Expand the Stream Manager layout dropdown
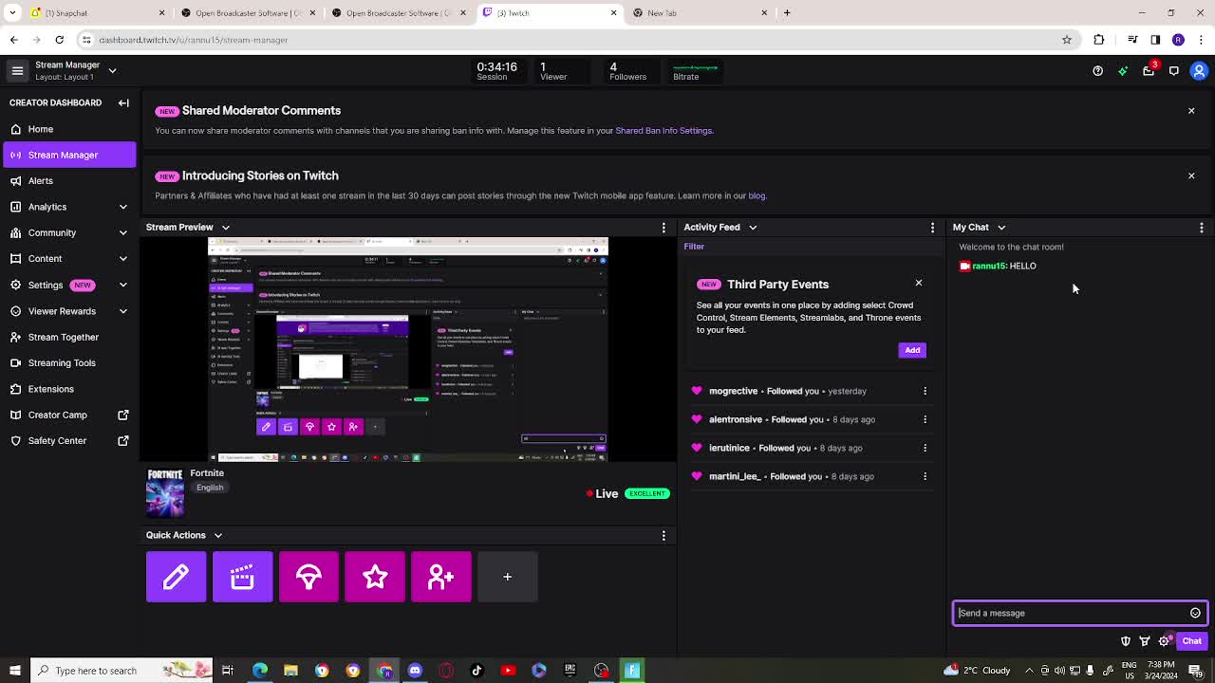Image resolution: width=1215 pixels, height=683 pixels. 112,70
